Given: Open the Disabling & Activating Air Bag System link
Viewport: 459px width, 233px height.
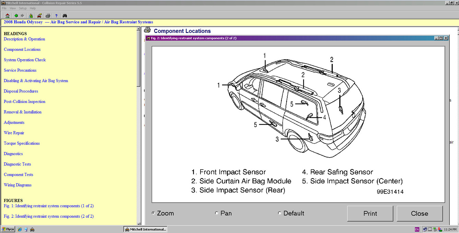Looking at the screenshot, I should coord(36,81).
